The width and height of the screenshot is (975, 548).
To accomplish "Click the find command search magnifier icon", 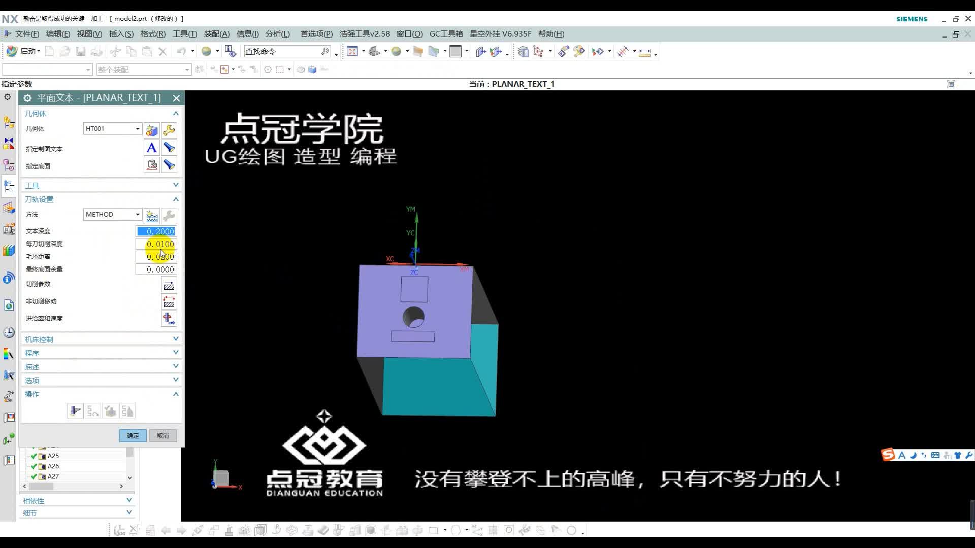I will (325, 51).
